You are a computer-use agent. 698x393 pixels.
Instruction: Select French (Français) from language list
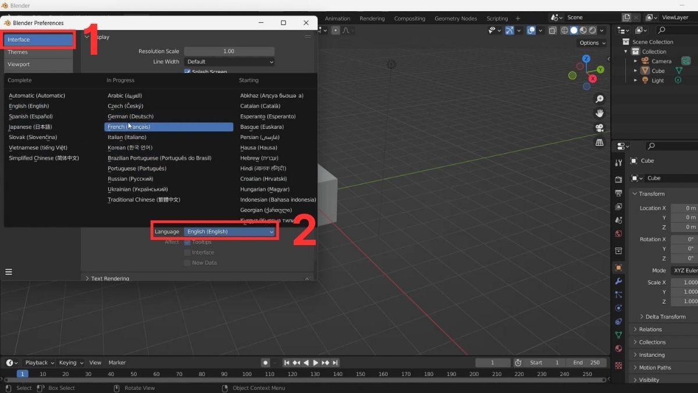click(x=169, y=127)
